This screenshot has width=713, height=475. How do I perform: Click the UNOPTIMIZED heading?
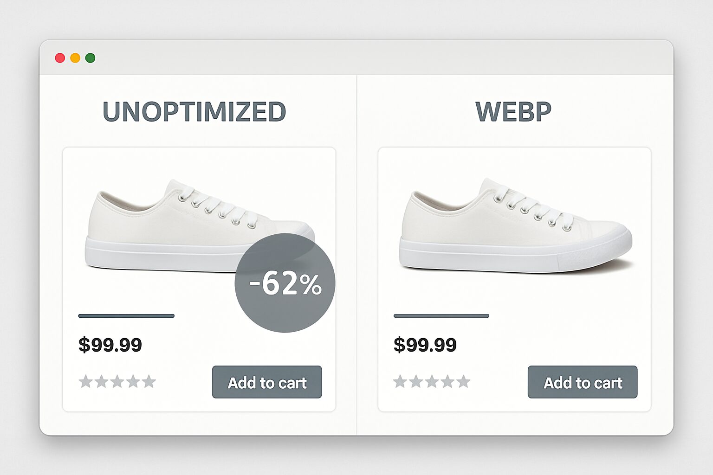coord(195,110)
